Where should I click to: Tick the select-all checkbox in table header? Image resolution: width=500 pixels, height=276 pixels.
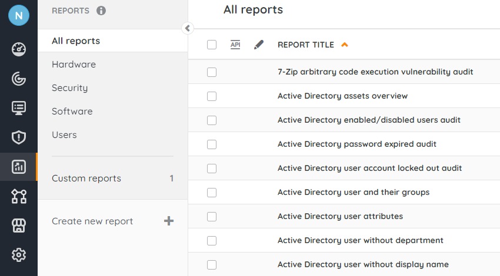pos(212,45)
